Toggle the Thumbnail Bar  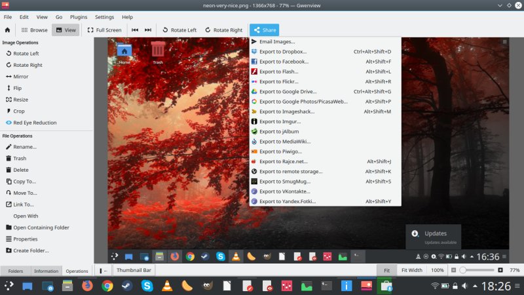tap(134, 270)
